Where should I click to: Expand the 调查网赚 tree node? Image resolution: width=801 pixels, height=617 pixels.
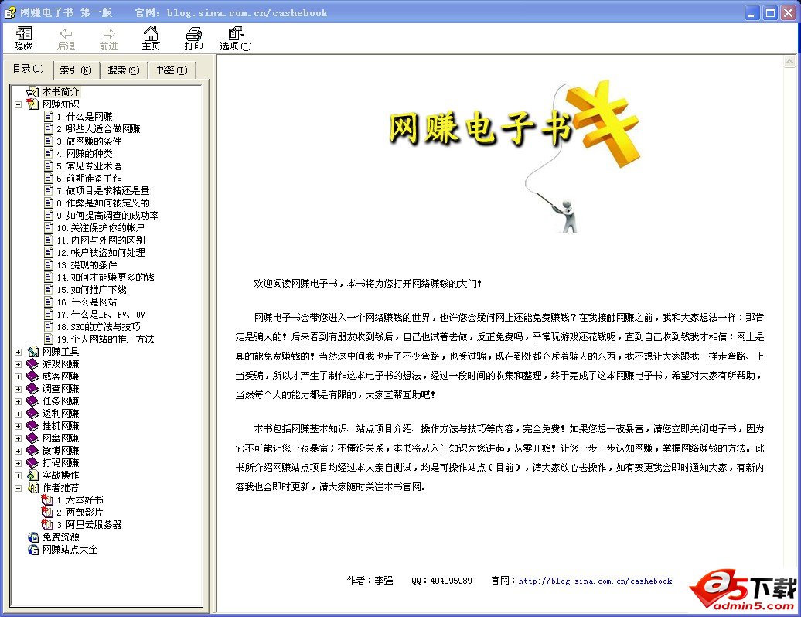(18, 388)
